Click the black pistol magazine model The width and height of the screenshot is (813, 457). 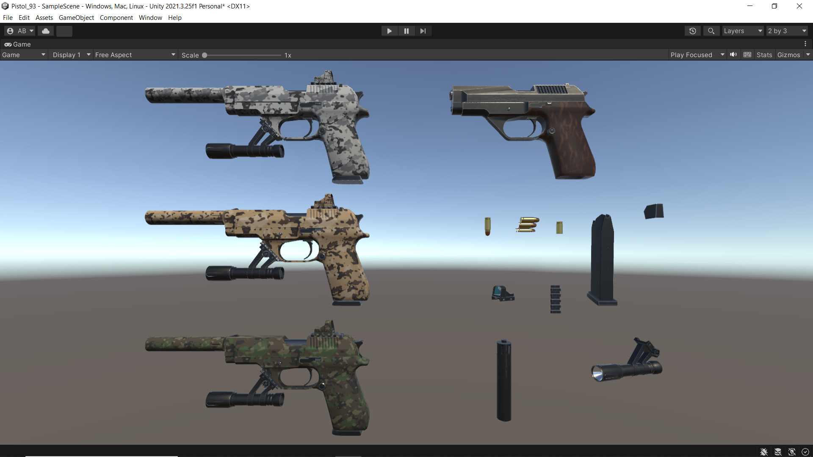(602, 260)
